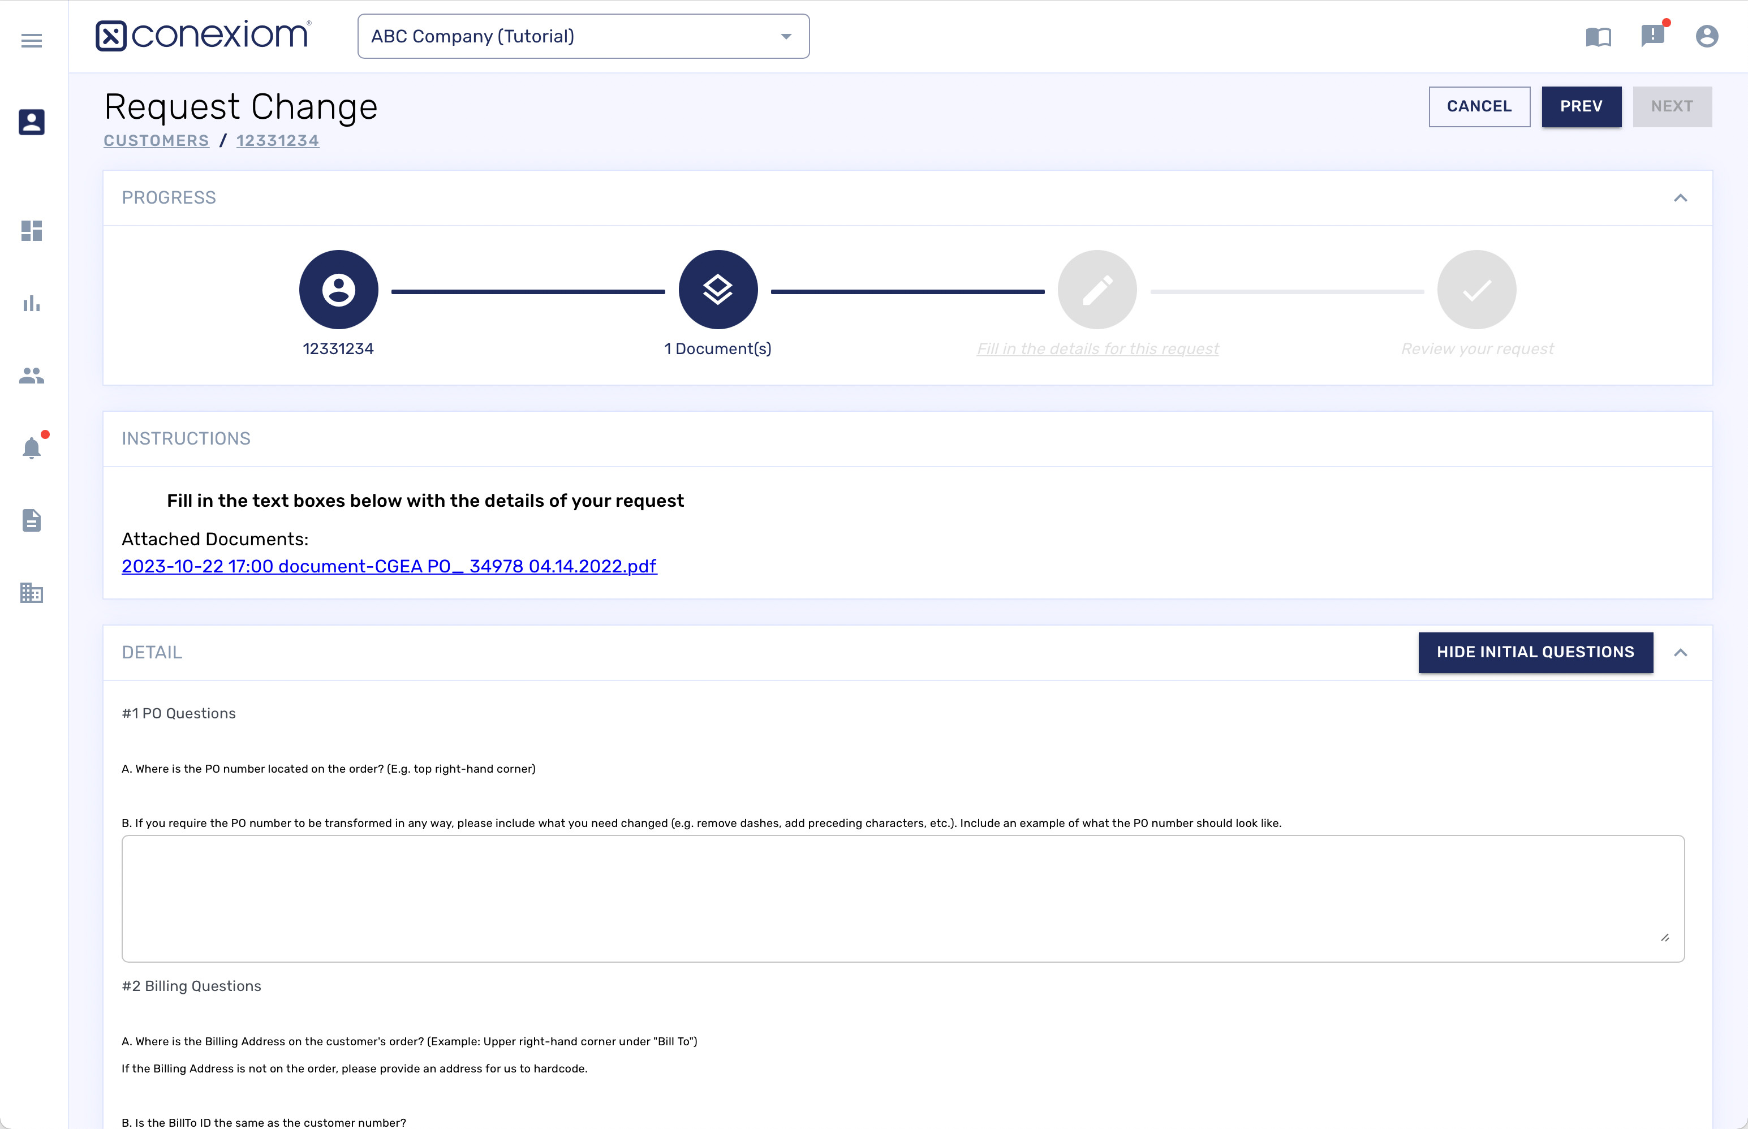
Task: Click the feedback alert message icon
Action: click(x=1652, y=35)
